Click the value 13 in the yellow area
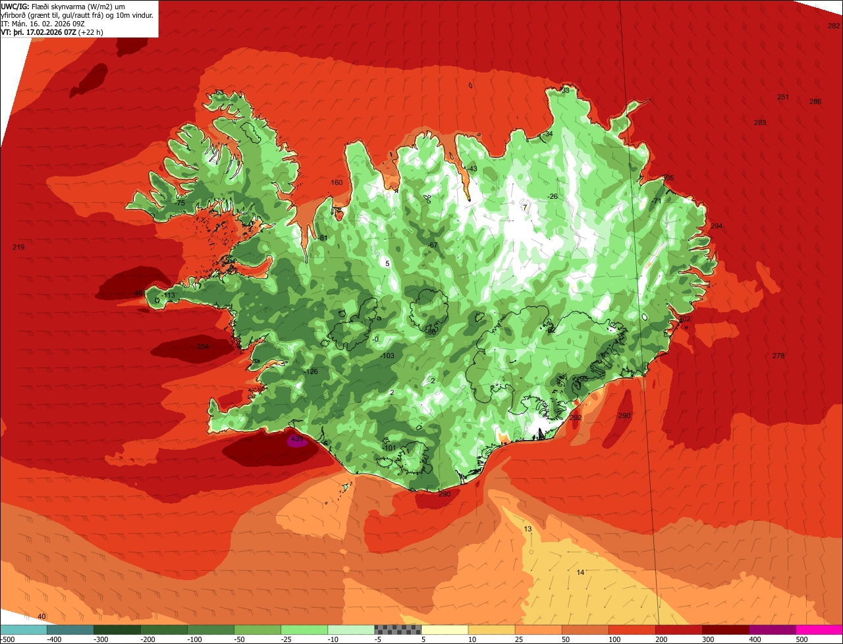The image size is (843, 644). pos(528,529)
